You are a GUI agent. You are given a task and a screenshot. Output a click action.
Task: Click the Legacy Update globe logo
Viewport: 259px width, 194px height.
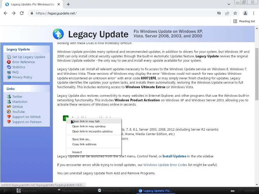click(x=58, y=34)
